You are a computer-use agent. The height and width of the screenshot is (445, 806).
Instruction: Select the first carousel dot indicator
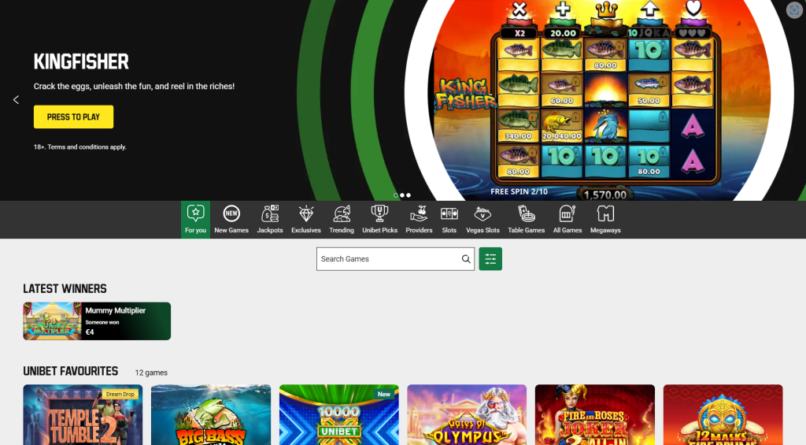tap(396, 195)
